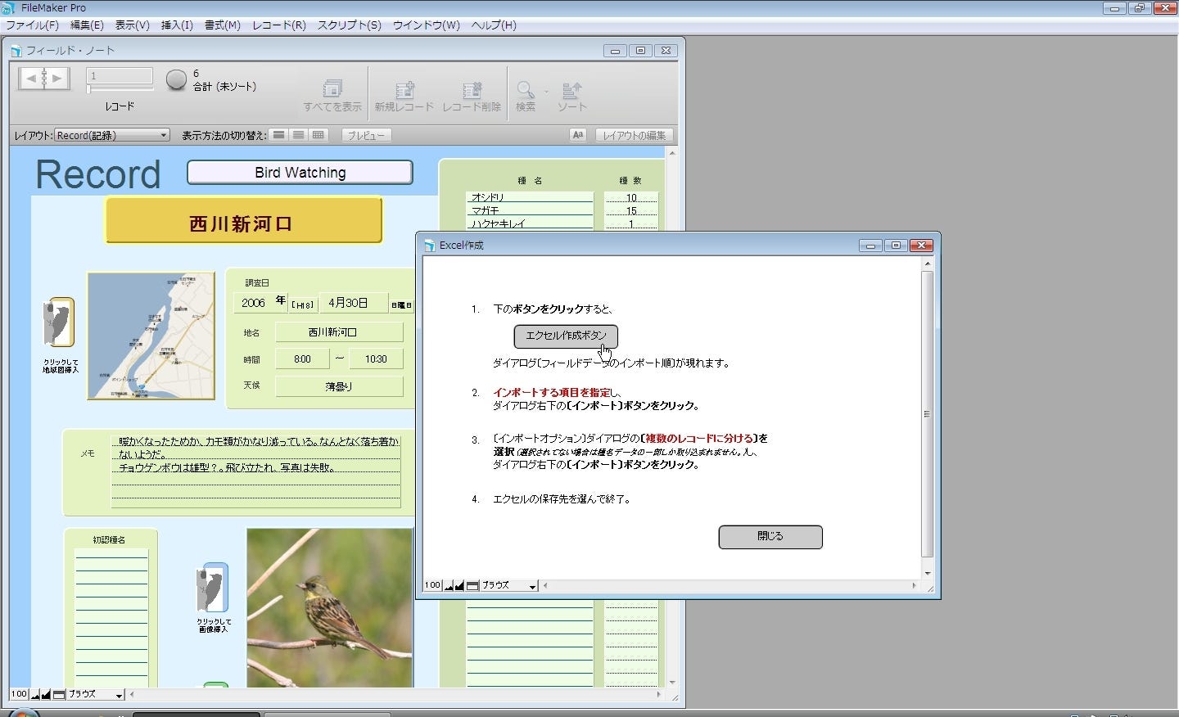Image resolution: width=1179 pixels, height=717 pixels.
Task: Open the Layout Record(記録) dropdown
Action: pos(111,135)
